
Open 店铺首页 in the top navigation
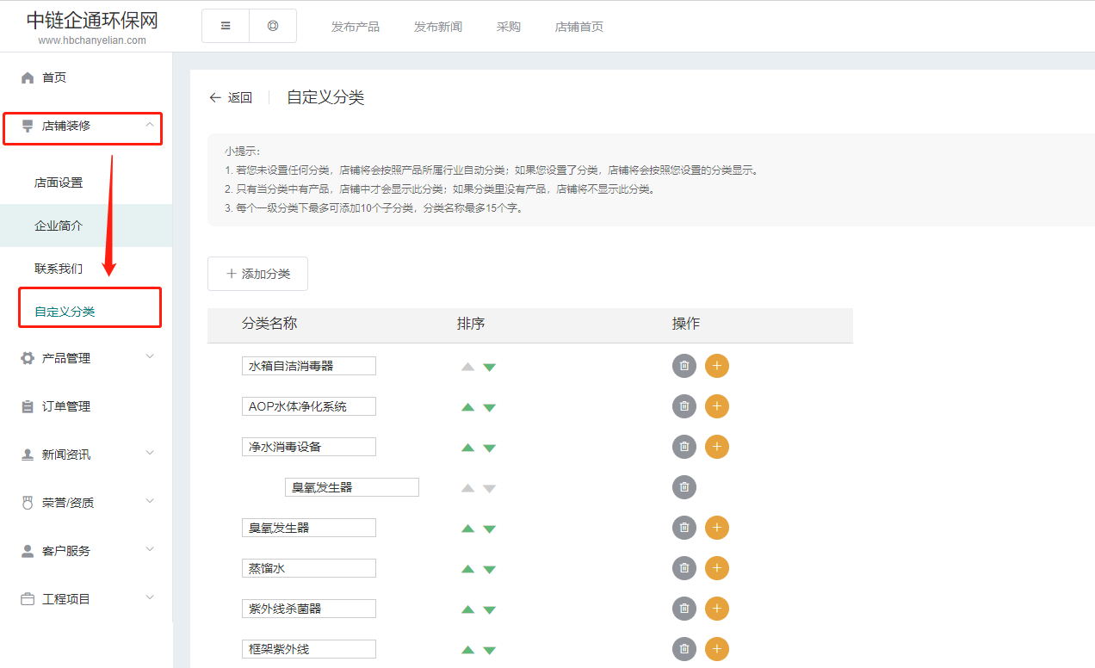click(x=578, y=27)
